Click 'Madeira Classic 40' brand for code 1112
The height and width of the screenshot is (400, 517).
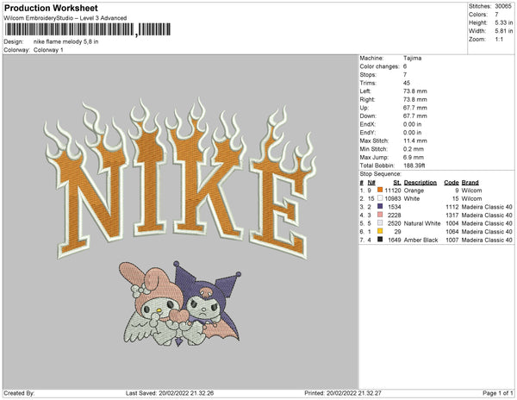coord(487,207)
